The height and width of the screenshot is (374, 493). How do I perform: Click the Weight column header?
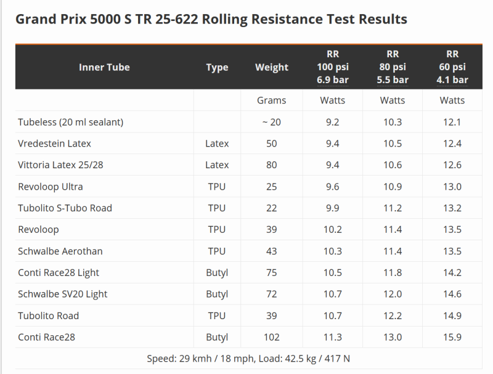[x=272, y=67]
